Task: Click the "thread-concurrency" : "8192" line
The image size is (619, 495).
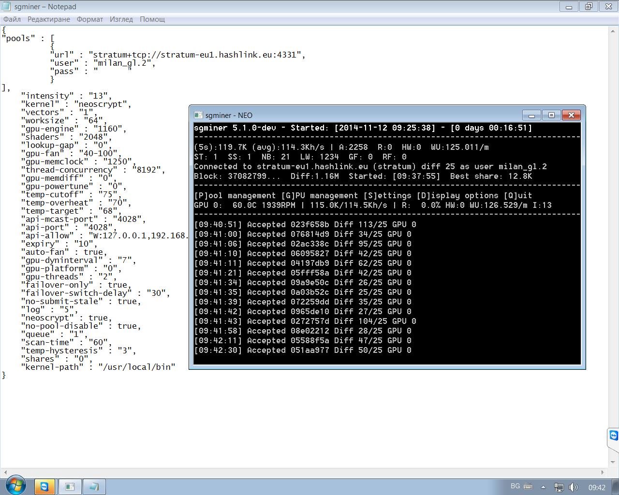Action: coord(93,170)
